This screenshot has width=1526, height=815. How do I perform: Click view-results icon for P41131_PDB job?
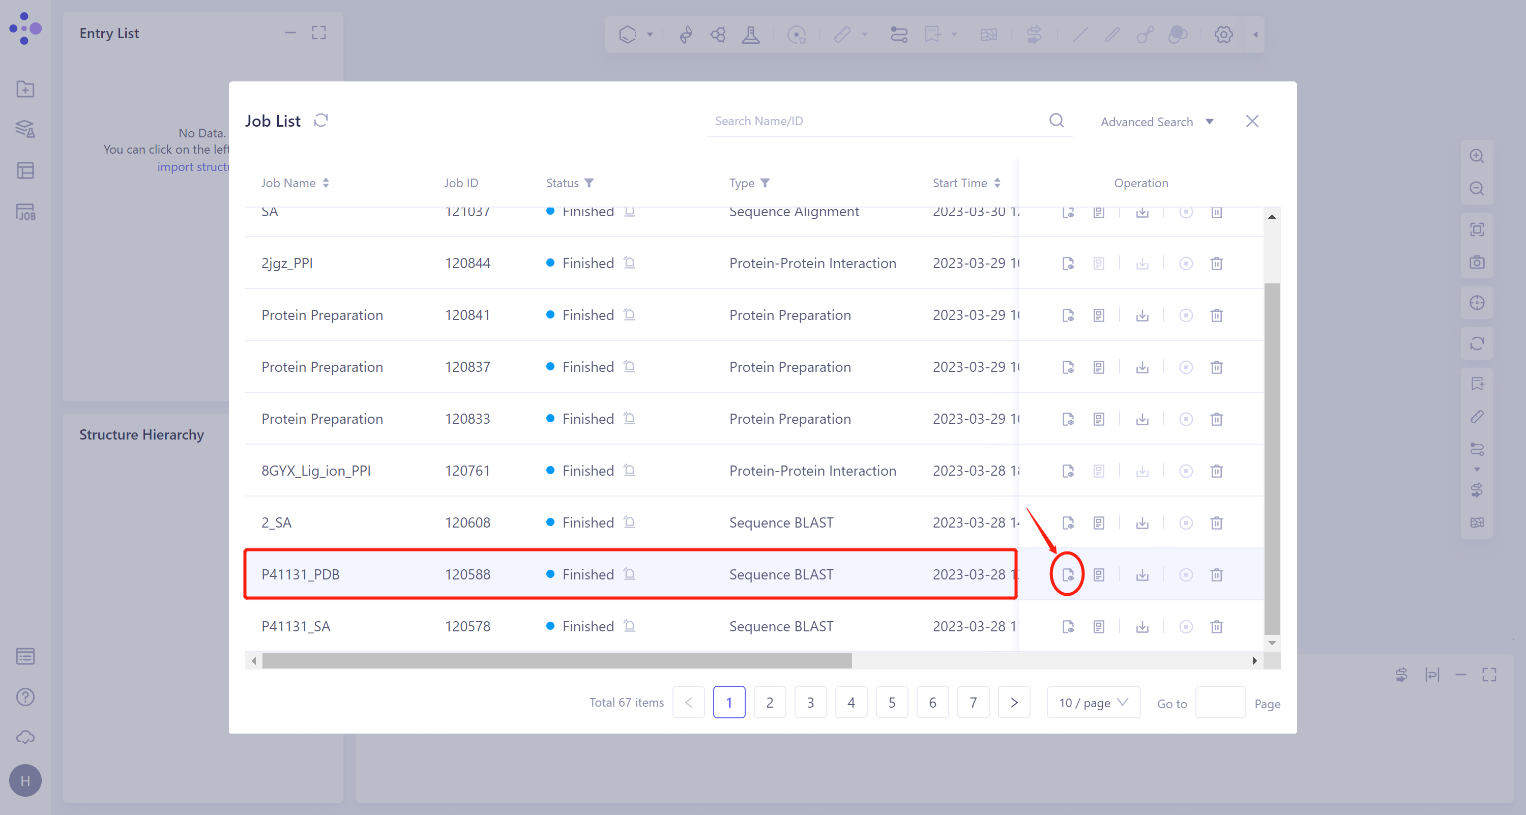click(x=1068, y=574)
